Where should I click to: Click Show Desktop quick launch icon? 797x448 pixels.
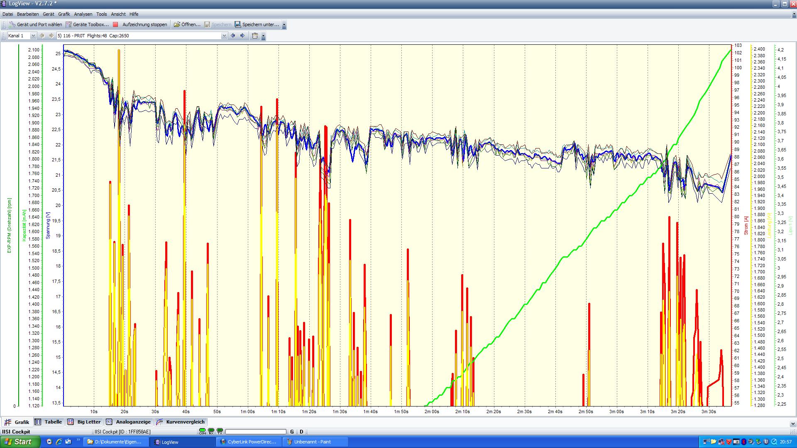(68, 442)
